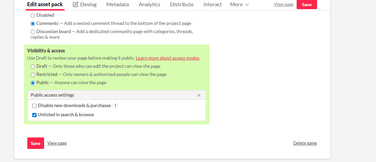Open Learn more about access modes link
The width and height of the screenshot is (376, 162).
point(168,58)
